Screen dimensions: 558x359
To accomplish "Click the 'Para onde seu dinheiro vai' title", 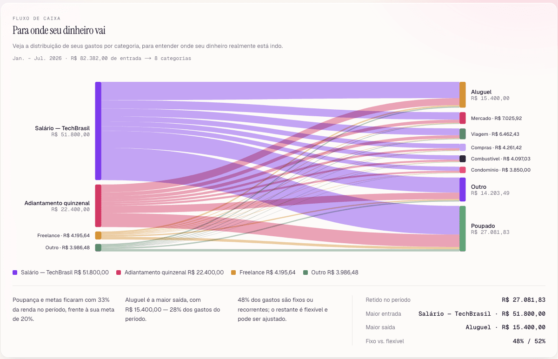I will (x=59, y=31).
